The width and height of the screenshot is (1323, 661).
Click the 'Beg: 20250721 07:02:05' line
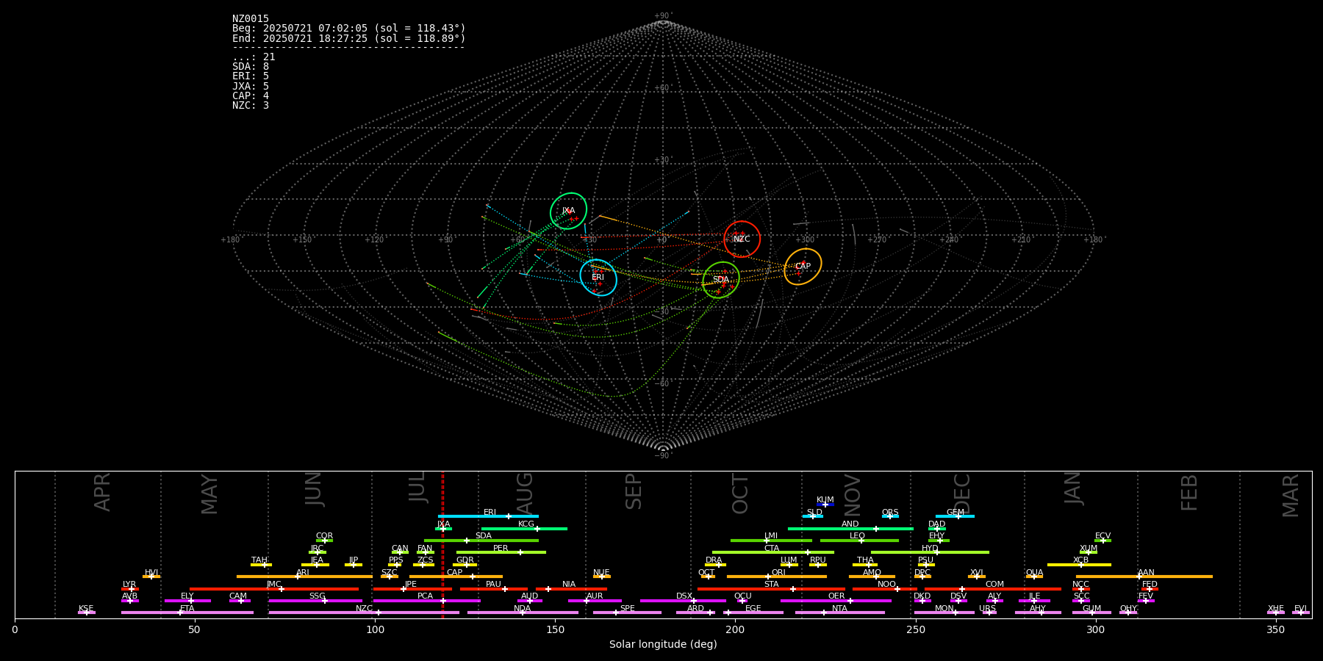349,29
